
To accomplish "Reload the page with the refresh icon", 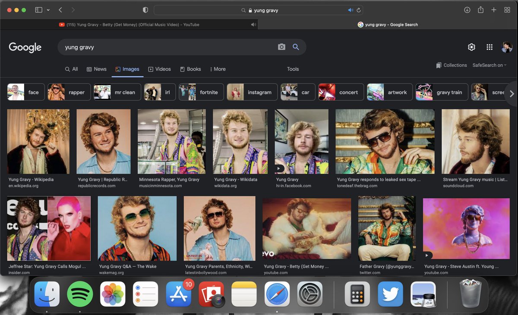I will pos(358,10).
